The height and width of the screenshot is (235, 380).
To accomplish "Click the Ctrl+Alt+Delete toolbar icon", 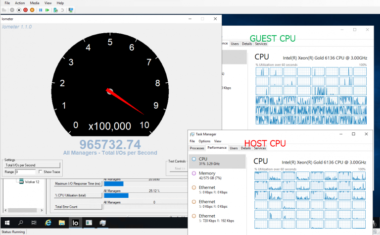I will [x=4, y=10].
